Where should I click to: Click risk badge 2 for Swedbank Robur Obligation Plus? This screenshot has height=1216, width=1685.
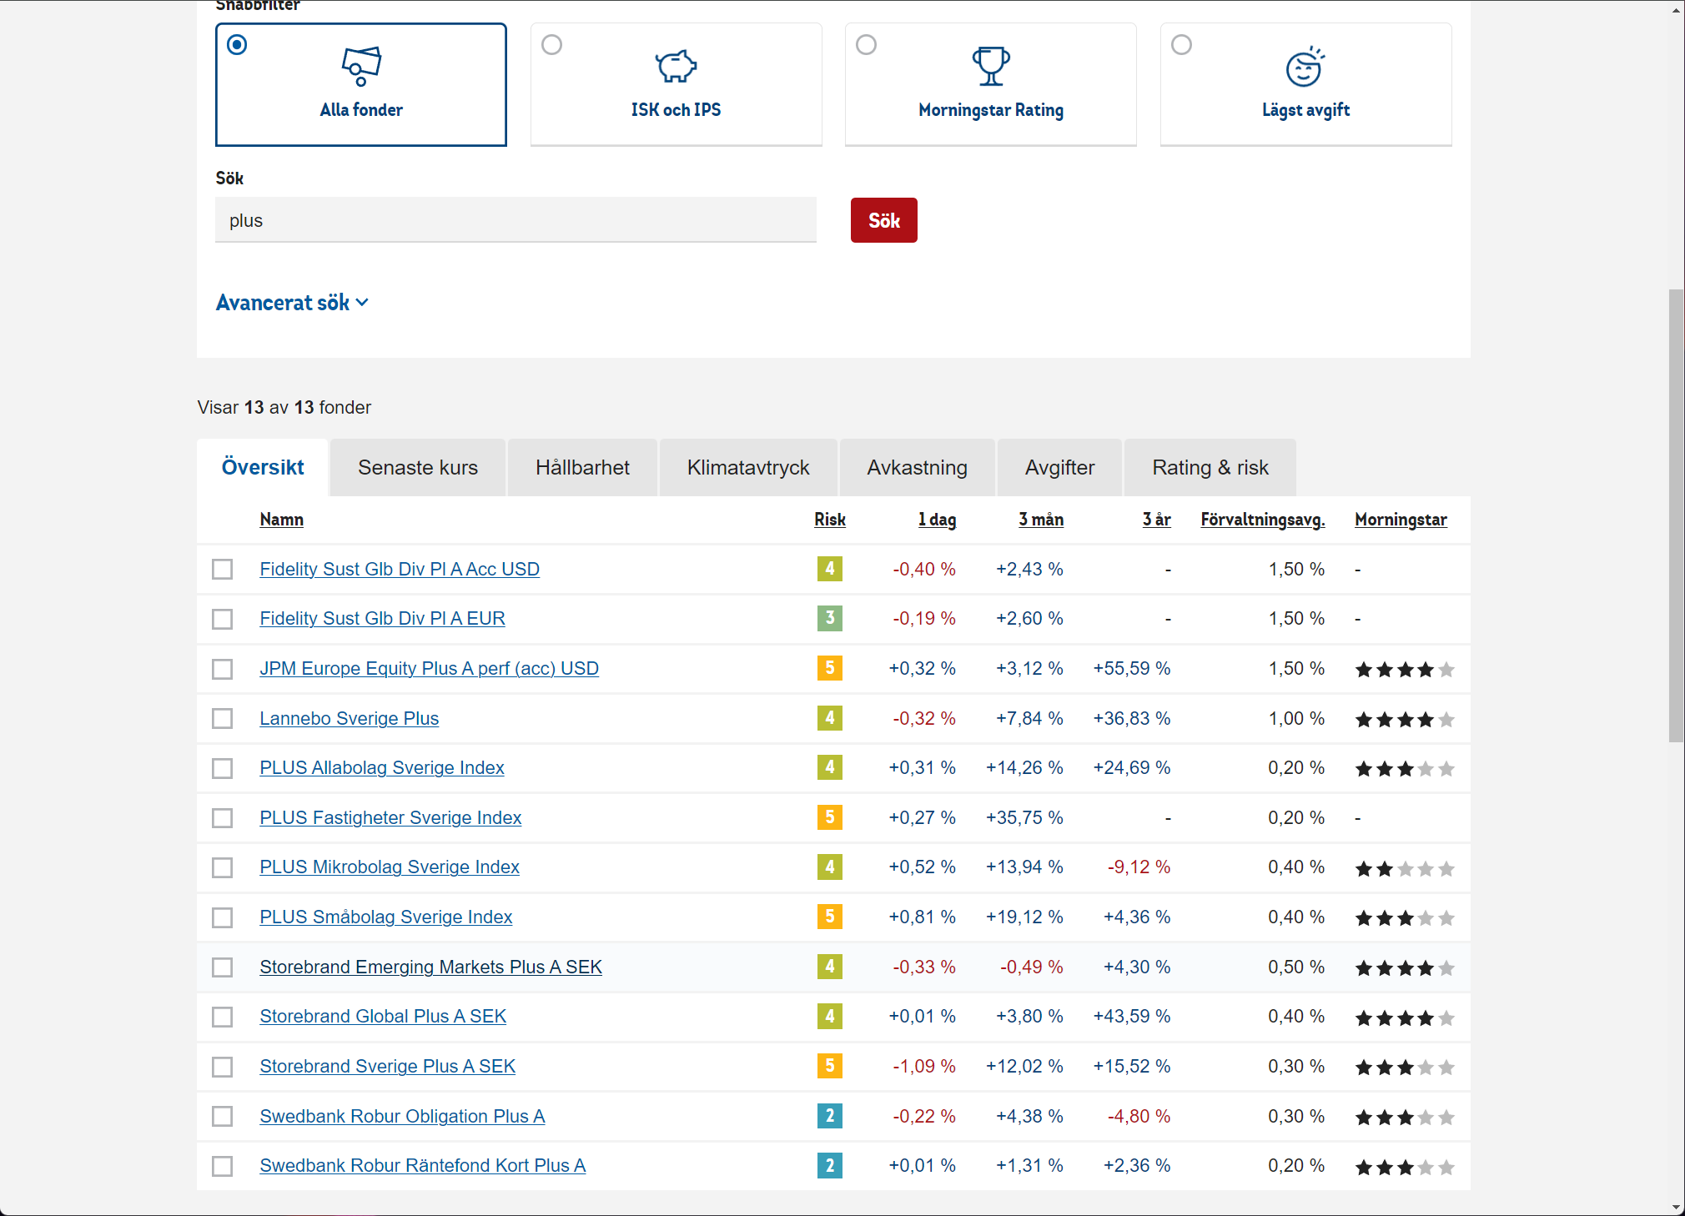coord(829,1116)
